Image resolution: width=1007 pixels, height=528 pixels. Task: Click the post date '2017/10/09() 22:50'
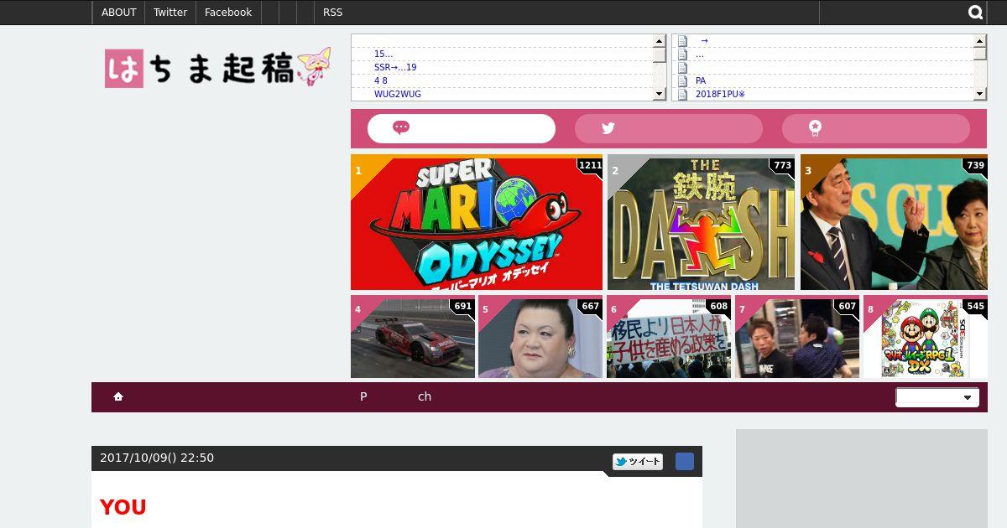click(157, 458)
